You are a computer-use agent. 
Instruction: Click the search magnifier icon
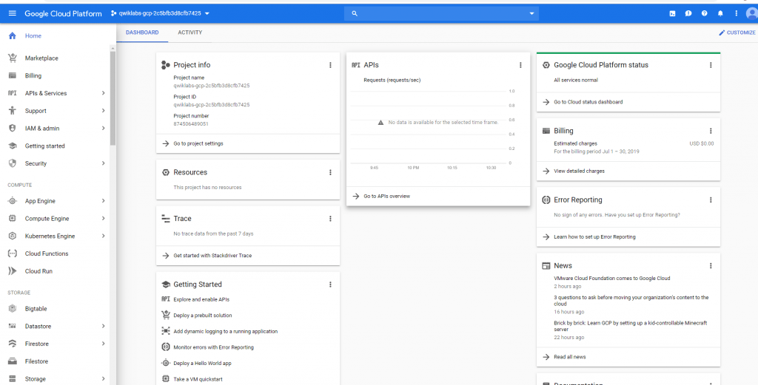pyautogui.click(x=355, y=13)
